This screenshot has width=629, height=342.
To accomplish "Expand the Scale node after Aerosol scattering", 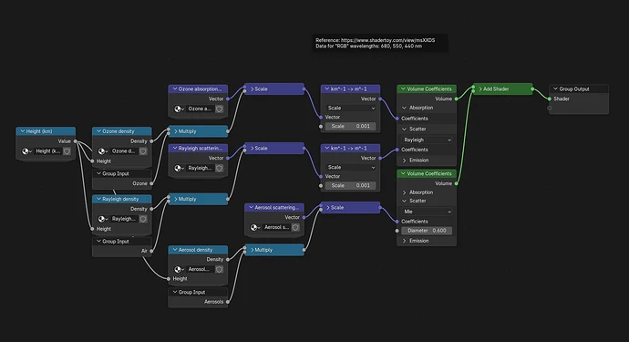I will [328, 208].
